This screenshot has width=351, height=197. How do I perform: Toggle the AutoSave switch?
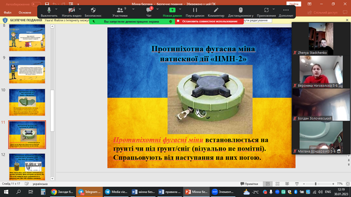tap(36, 4)
